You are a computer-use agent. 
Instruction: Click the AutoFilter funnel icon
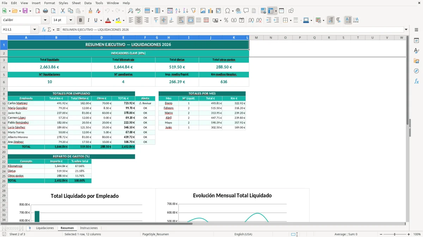[194, 11]
